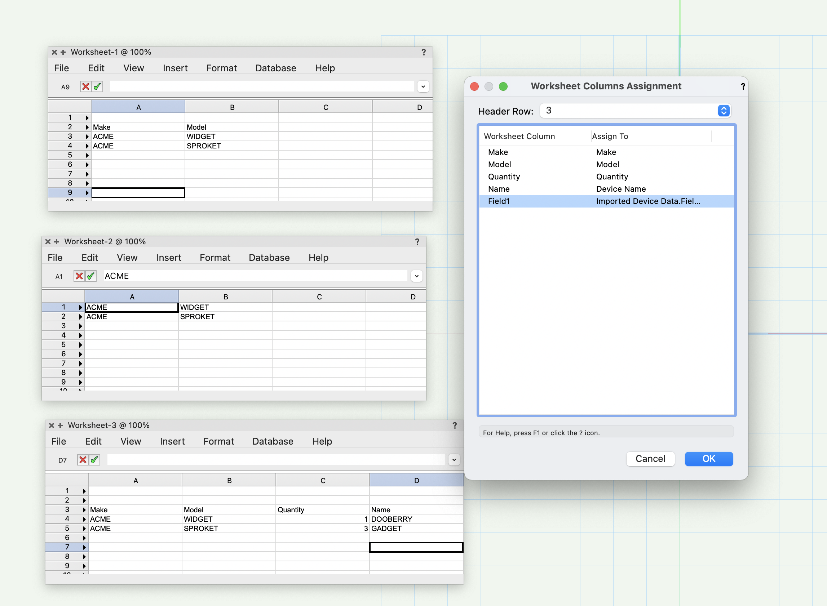Image resolution: width=827 pixels, height=606 pixels.
Task: Click OK in the Worksheet Columns Assignment dialog
Action: click(x=708, y=459)
